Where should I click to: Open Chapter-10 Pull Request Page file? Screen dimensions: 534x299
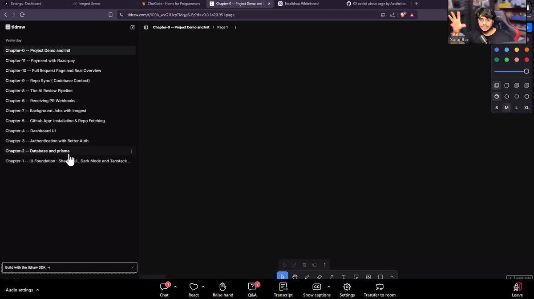tap(69, 70)
